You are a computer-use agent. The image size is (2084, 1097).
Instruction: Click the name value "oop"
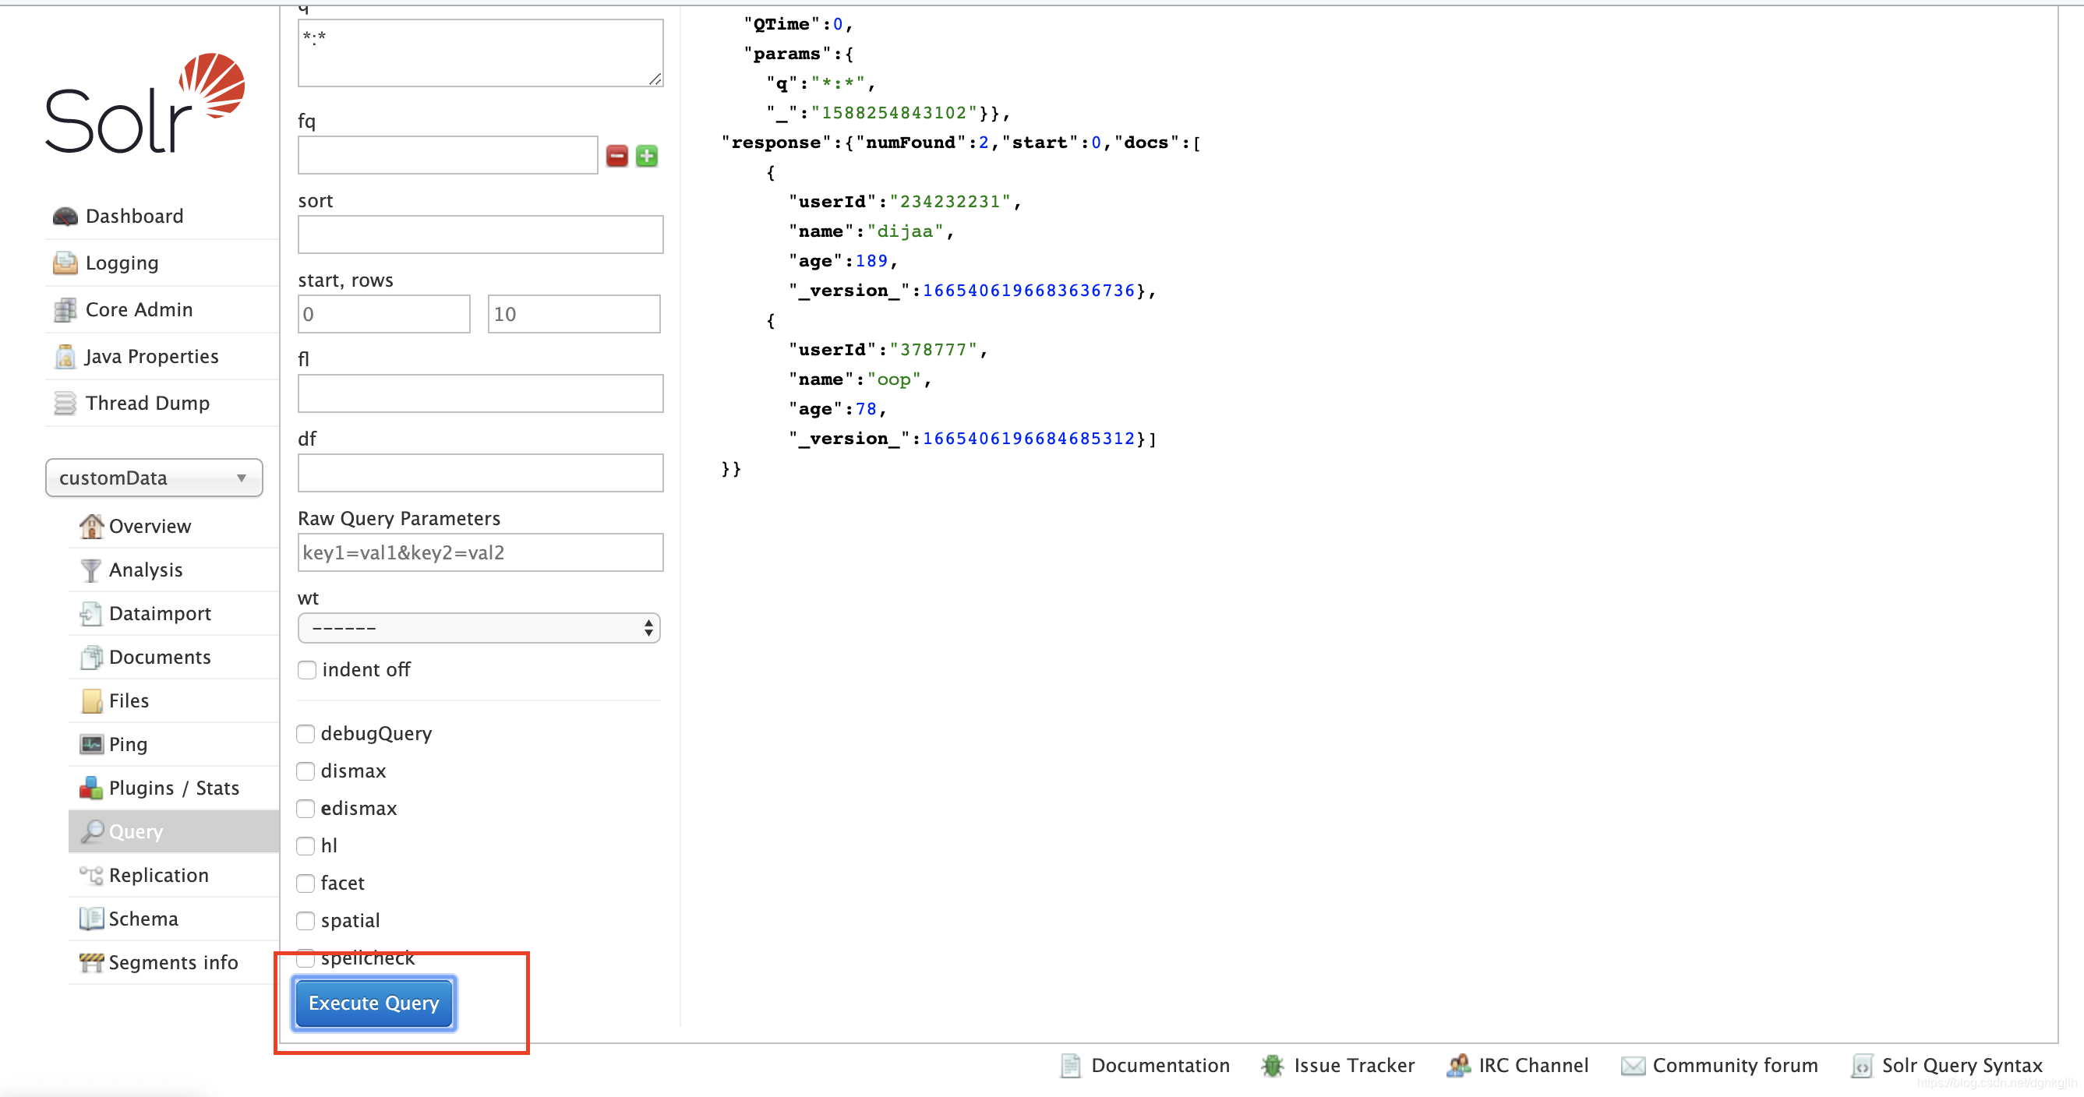894,380
